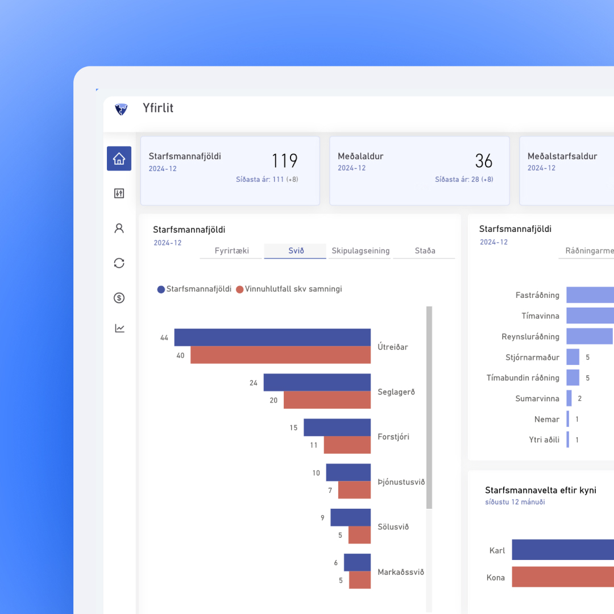Click the blue Útreiðar bar labeled 44
The width and height of the screenshot is (614, 614).
272,337
